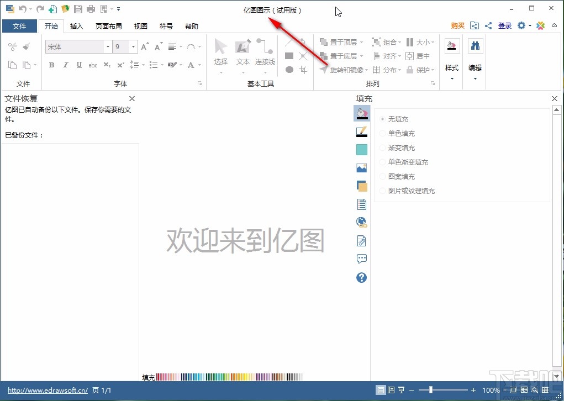Select the rectangle shape tool
564x401 pixels.
point(289,56)
